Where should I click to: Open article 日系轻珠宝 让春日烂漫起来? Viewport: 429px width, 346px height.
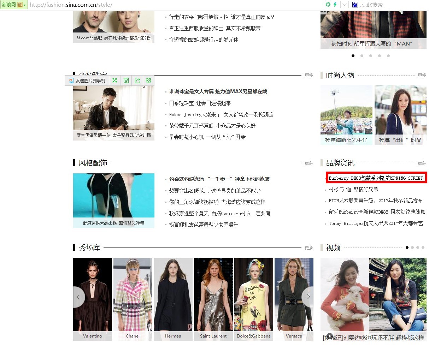tap(200, 103)
